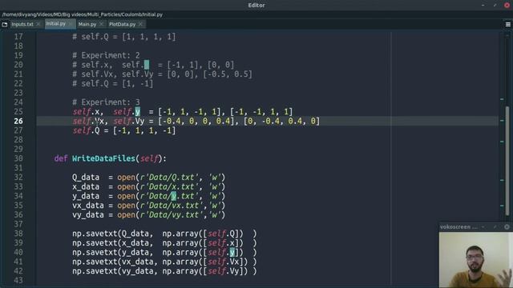
Task: Open the PlotData.py tab
Action: coord(122,24)
